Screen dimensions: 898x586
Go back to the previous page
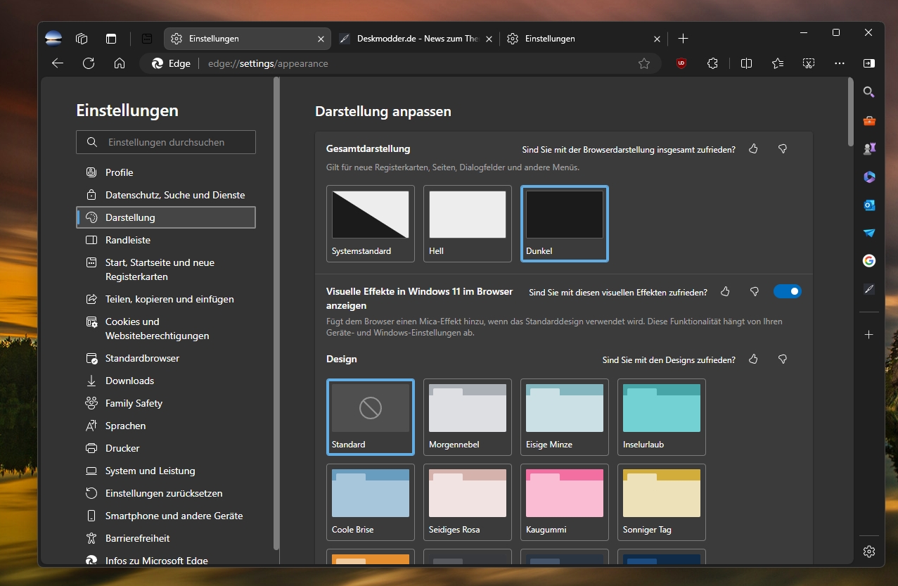[x=58, y=63]
